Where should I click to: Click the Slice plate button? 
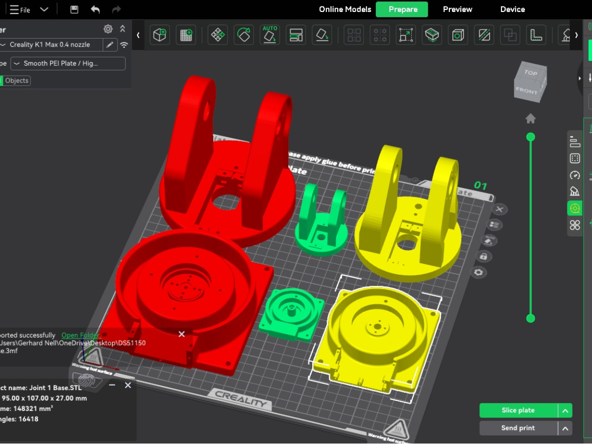pos(518,410)
